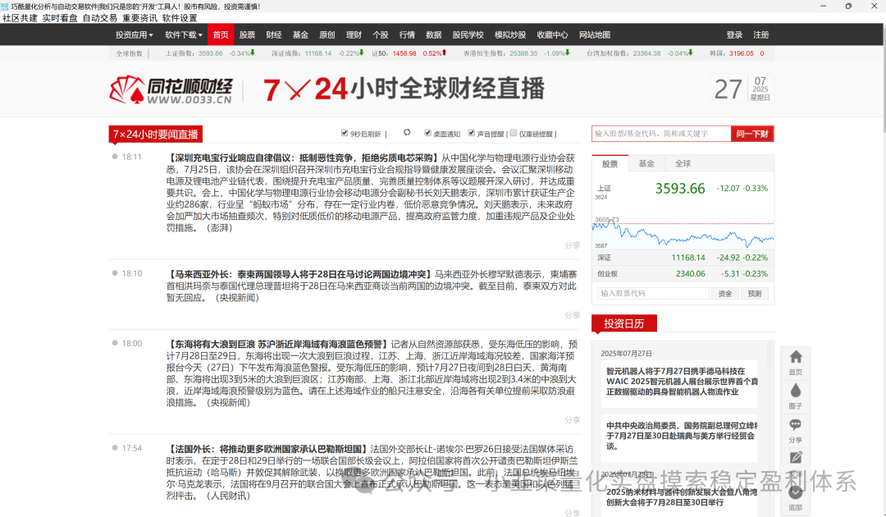886x517 pixels.
Task: Open the 东海将有大浪到巨浪 headline
Action: (x=278, y=344)
